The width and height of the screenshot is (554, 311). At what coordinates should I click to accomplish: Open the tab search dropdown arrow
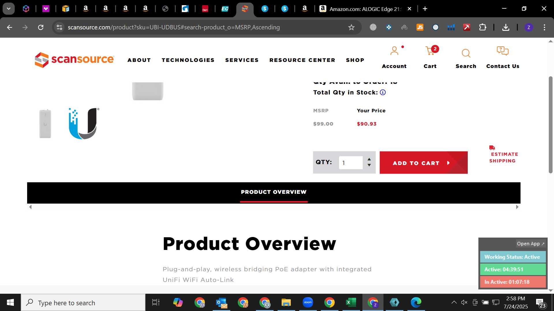[x=9, y=9]
